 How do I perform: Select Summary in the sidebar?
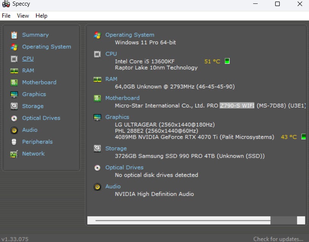tap(35, 35)
